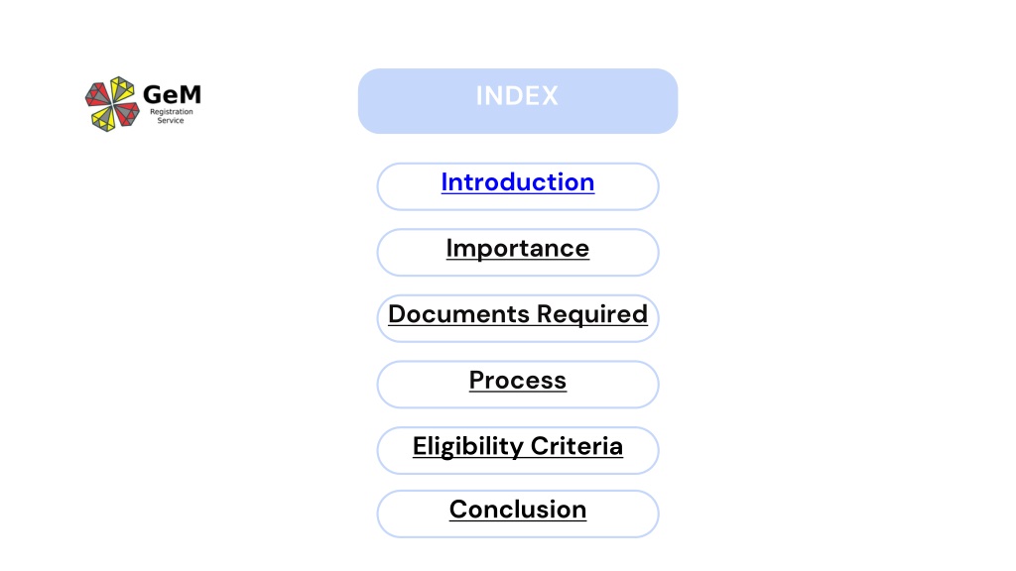Click the blue INDEX header banner
The image size is (1016, 571).
tap(518, 101)
